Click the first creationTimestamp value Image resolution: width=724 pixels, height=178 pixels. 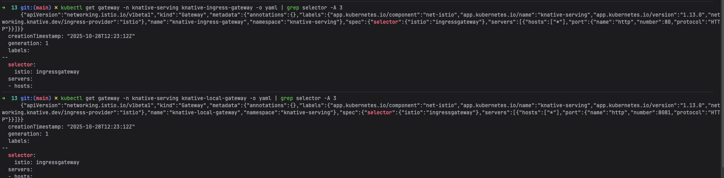click(x=101, y=36)
